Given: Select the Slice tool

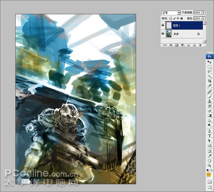Looking at the screenshot, I should (x=209, y=86).
